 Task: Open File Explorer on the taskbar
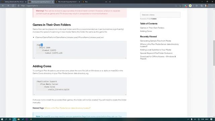coord(18,119)
